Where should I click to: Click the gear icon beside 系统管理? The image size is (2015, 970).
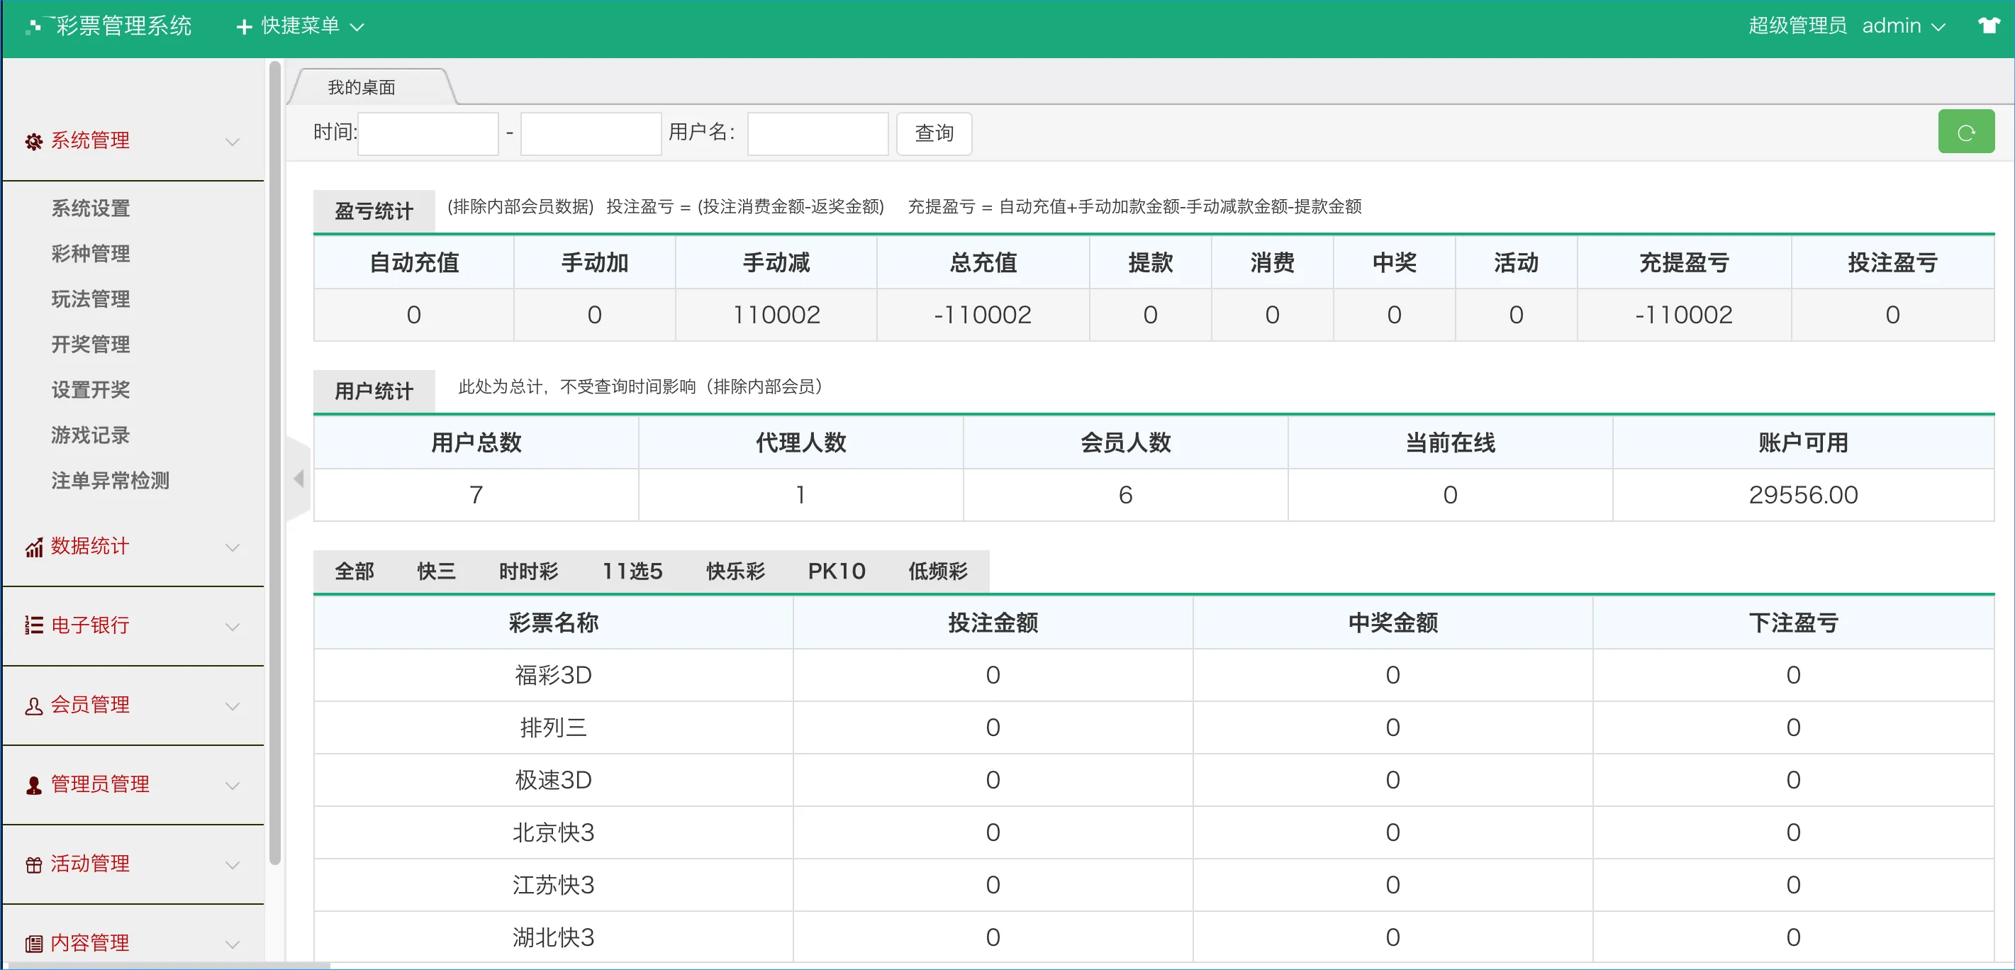[33, 142]
